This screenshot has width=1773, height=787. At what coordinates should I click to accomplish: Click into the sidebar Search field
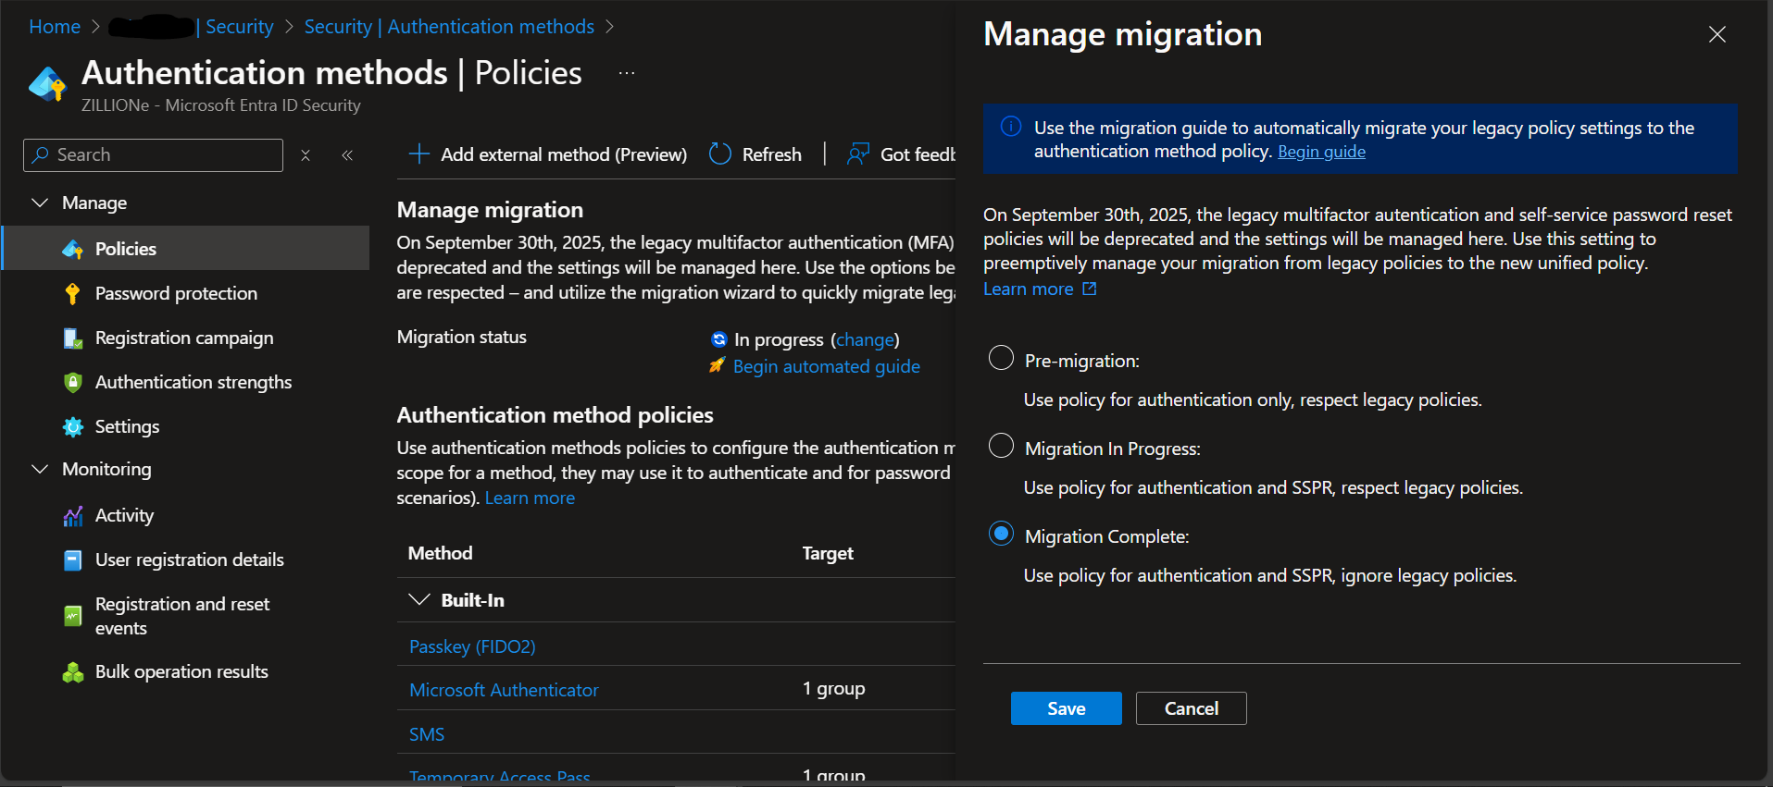point(153,155)
